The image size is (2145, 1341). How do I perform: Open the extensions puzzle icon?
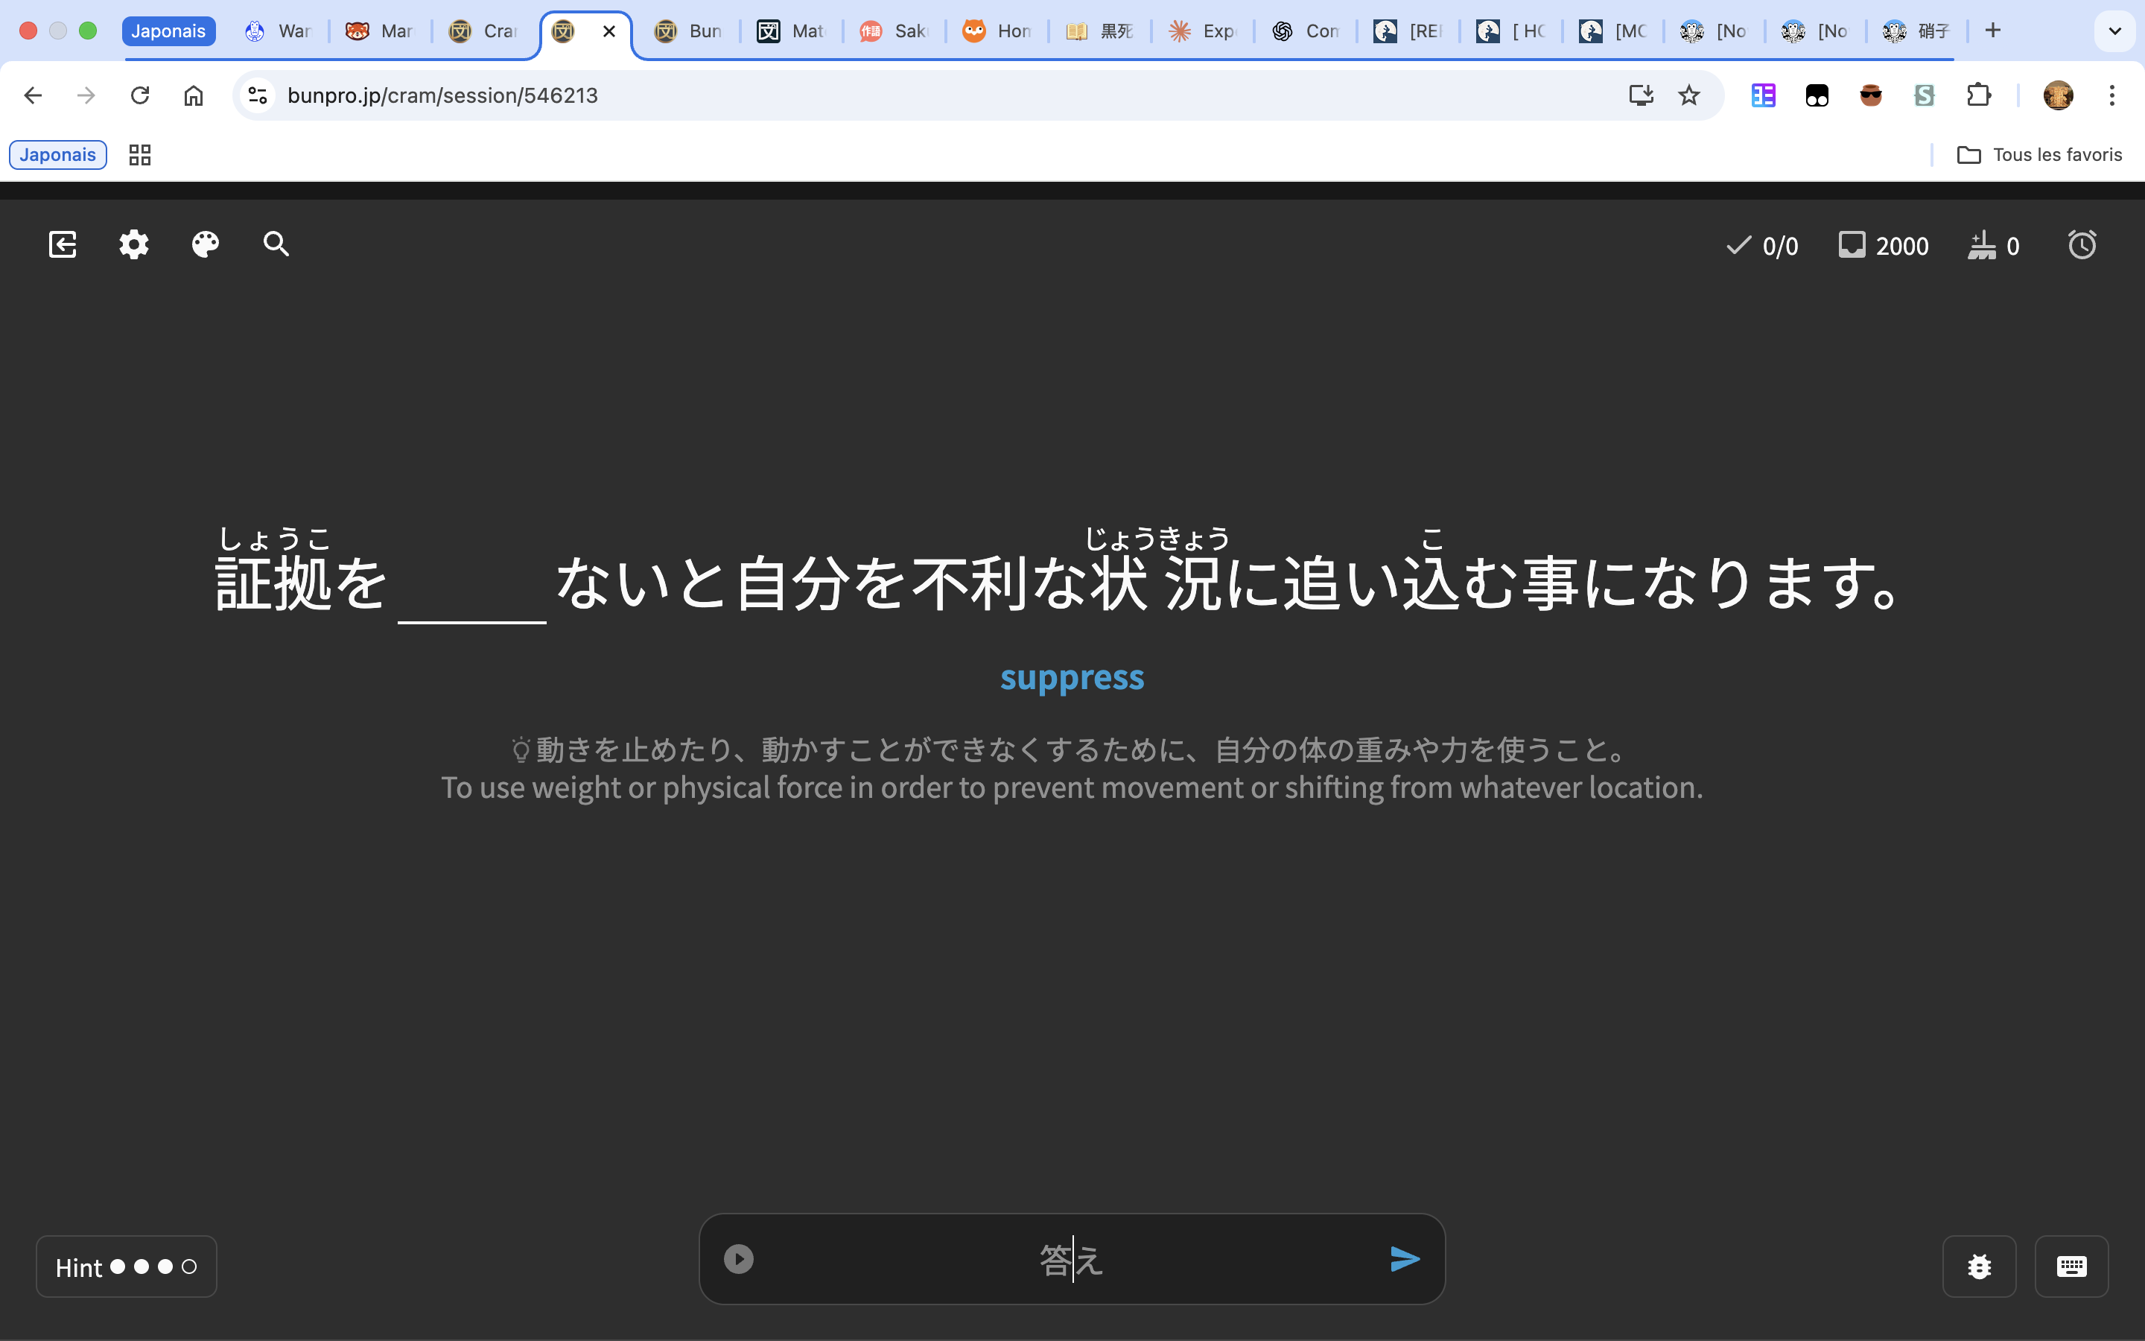[x=1978, y=95]
